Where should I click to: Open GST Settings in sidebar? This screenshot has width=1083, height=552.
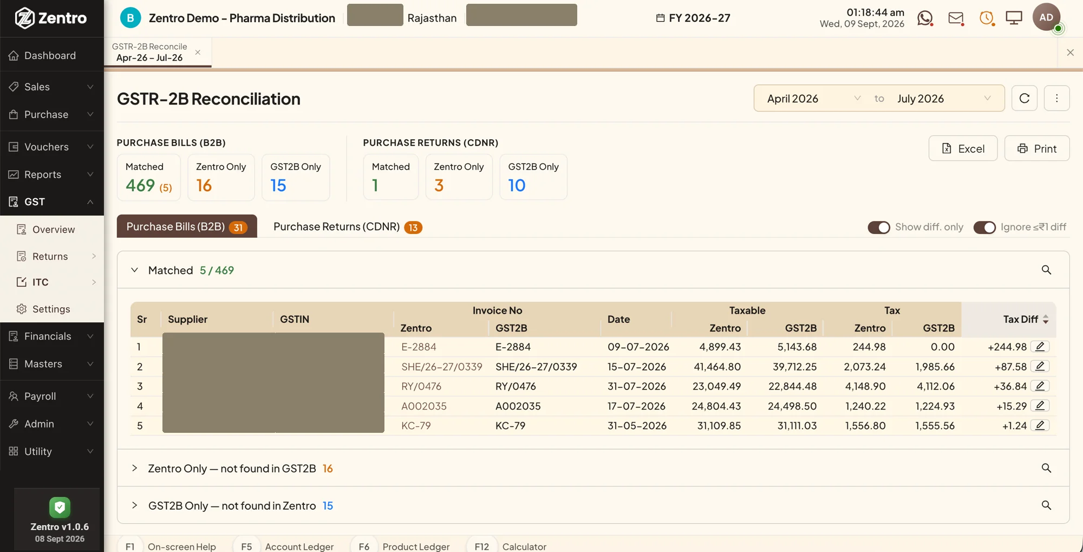51,309
